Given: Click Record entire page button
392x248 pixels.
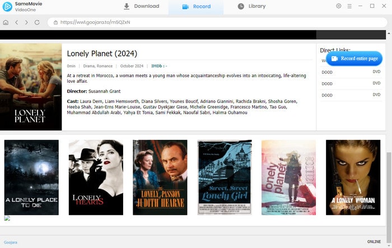Looking at the screenshot, I should (x=354, y=58).
